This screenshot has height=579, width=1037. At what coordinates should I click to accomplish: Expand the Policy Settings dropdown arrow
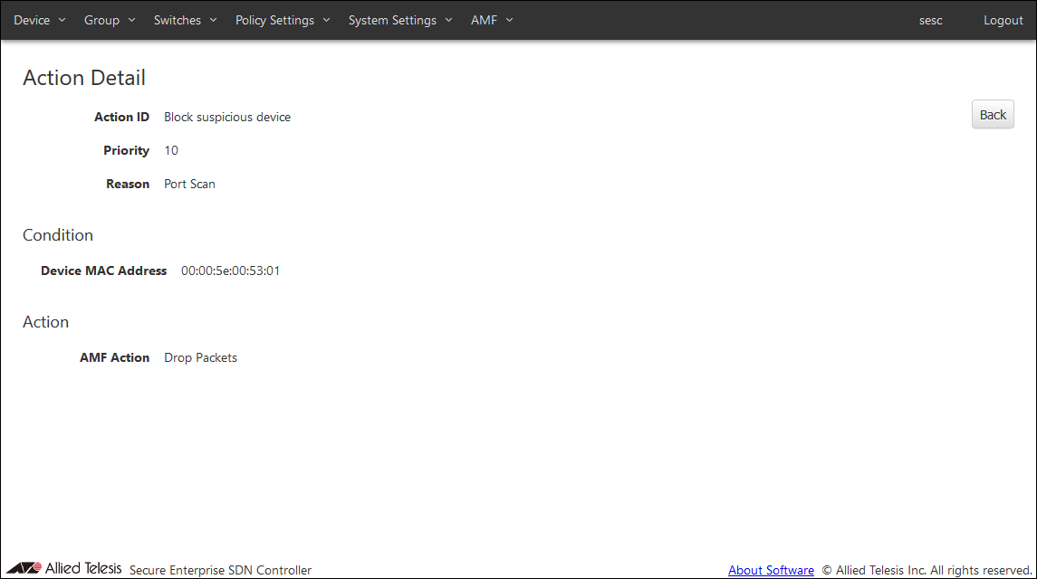tap(327, 20)
